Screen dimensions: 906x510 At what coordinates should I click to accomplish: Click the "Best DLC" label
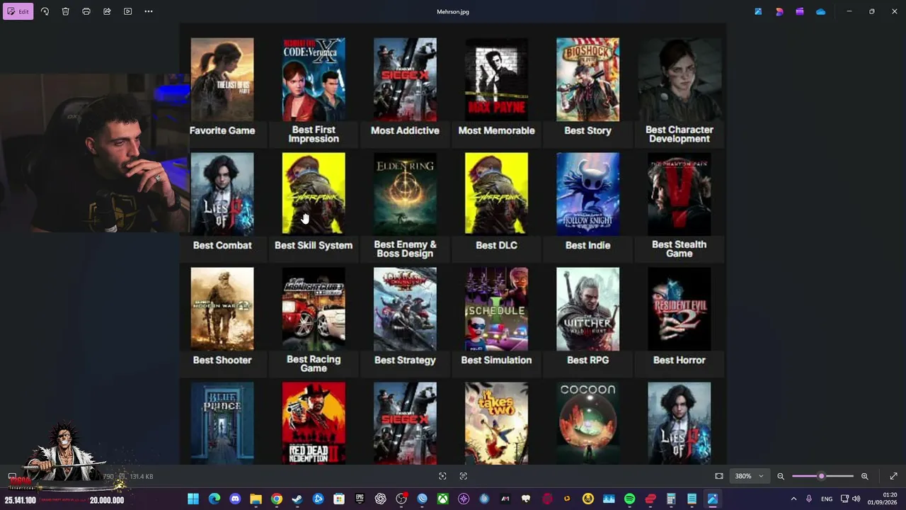point(496,245)
